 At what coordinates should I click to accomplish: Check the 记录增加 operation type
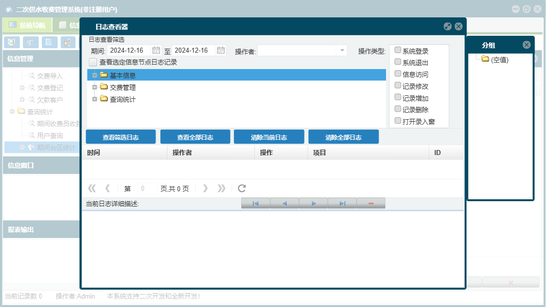coord(397,97)
